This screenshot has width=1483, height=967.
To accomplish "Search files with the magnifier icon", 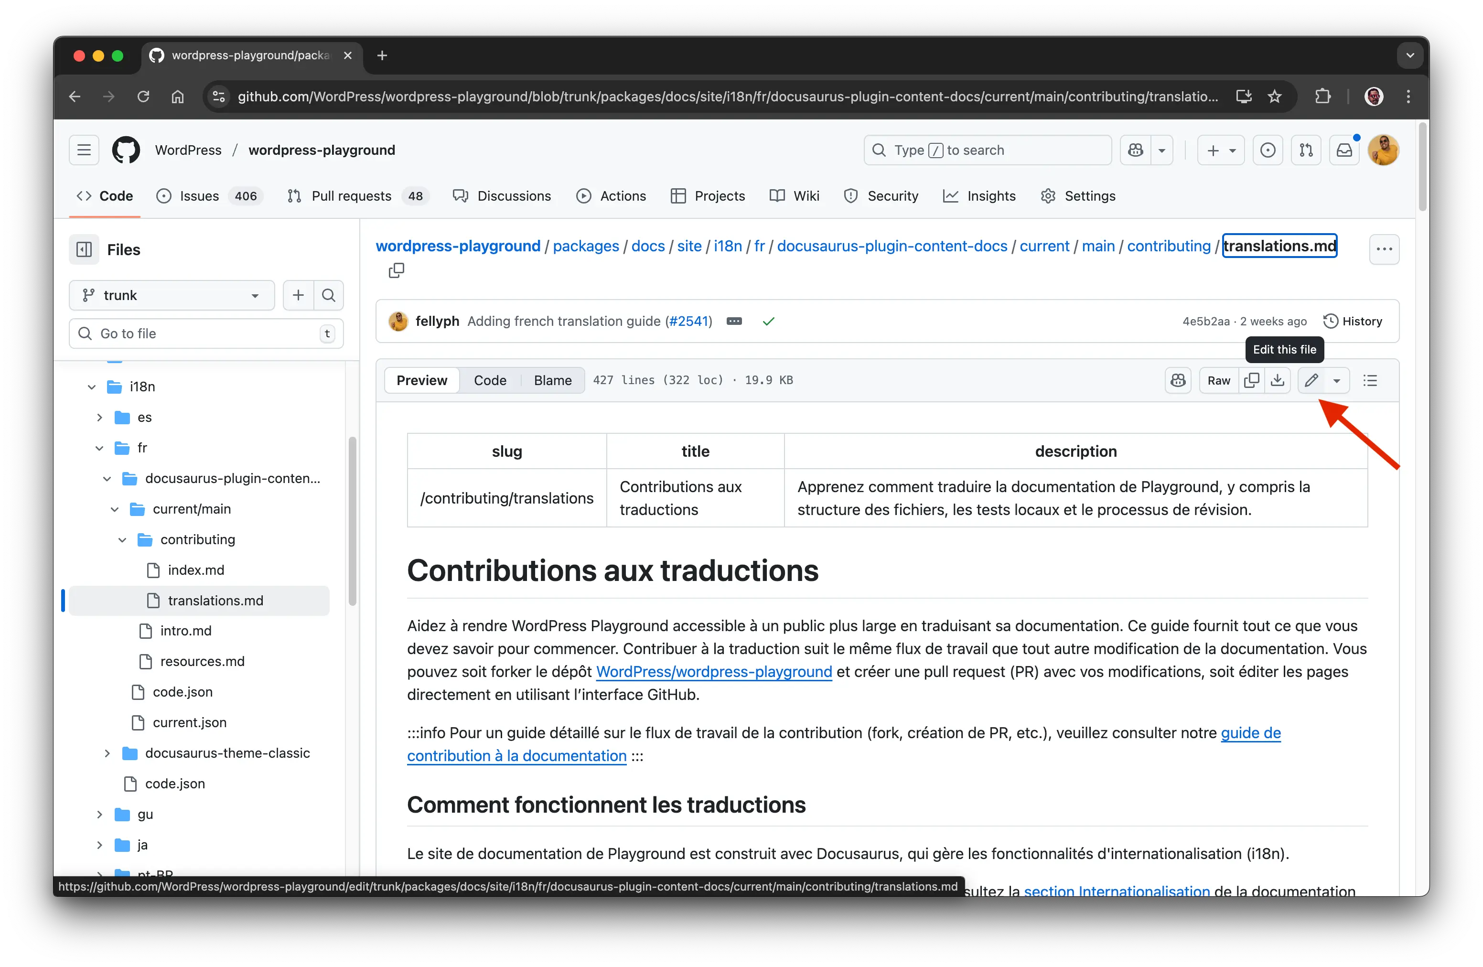I will click(x=328, y=295).
